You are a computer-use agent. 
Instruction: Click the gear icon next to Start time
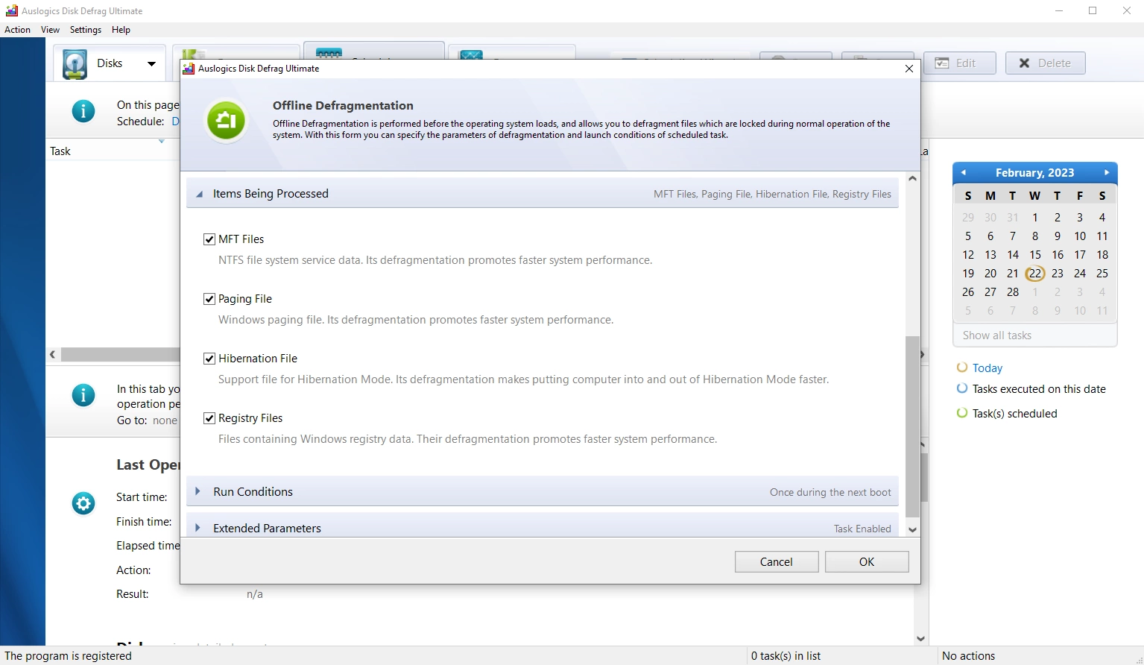(x=83, y=503)
